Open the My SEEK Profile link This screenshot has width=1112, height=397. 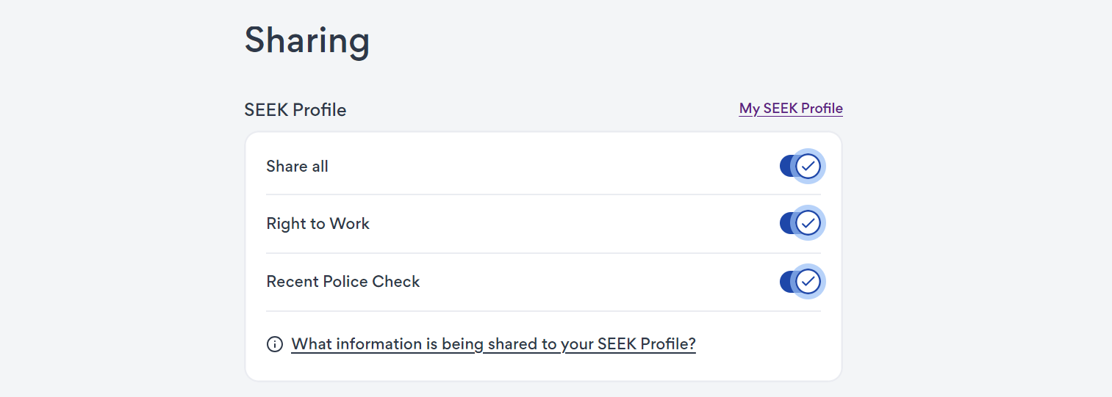coord(791,109)
